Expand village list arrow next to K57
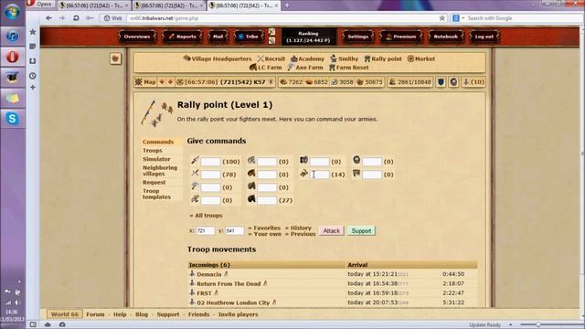Screen dimensions: 585x329 click(271, 82)
